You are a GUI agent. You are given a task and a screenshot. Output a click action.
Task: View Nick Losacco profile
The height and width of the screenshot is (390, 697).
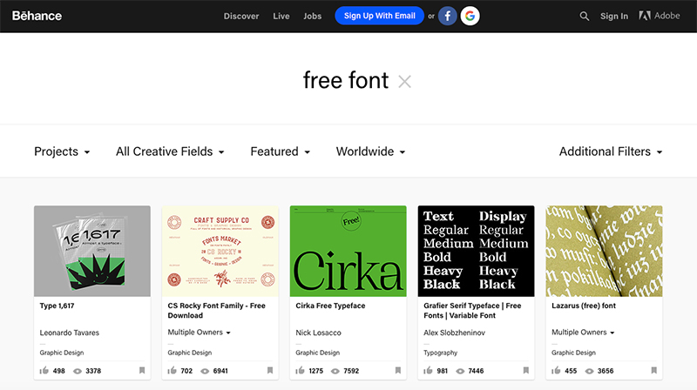[318, 333]
